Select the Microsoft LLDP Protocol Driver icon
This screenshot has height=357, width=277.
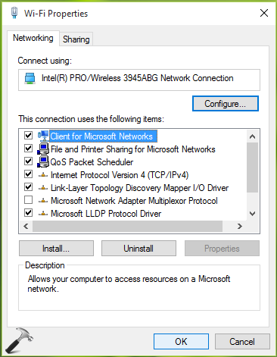[x=43, y=214]
